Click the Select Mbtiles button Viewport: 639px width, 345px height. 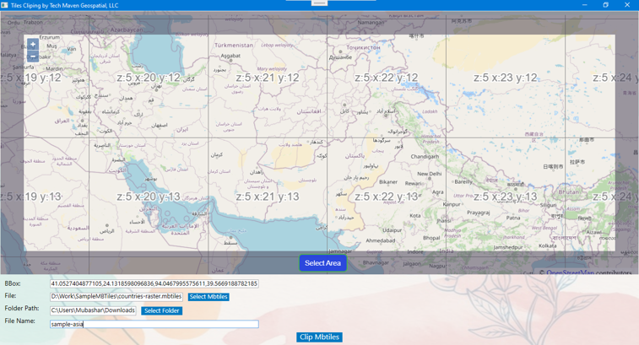tap(208, 297)
